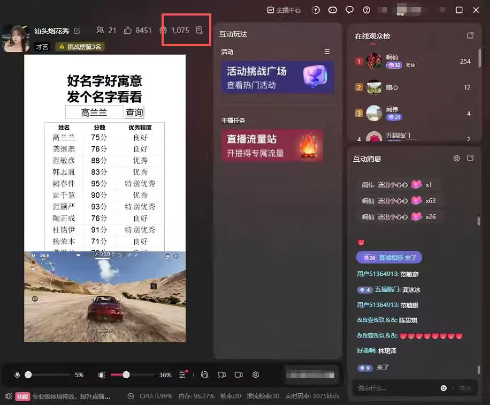Open the audio mixer icon with red badge
490x405 pixels.
point(183,374)
